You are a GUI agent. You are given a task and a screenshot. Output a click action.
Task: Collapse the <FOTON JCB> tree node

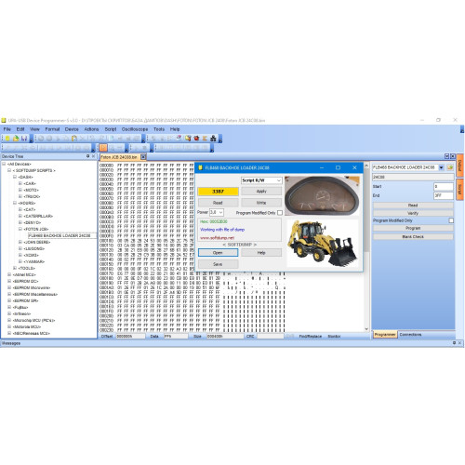pyautogui.click(x=20, y=229)
